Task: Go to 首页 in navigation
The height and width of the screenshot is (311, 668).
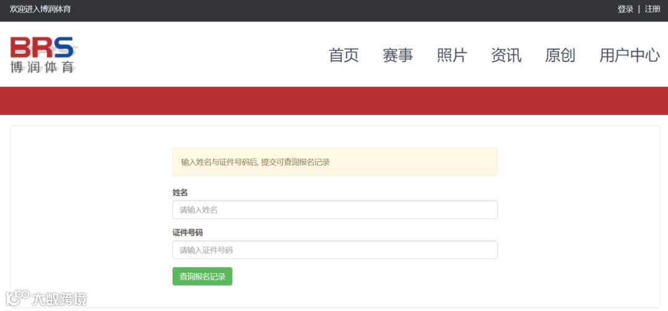Action: point(344,56)
